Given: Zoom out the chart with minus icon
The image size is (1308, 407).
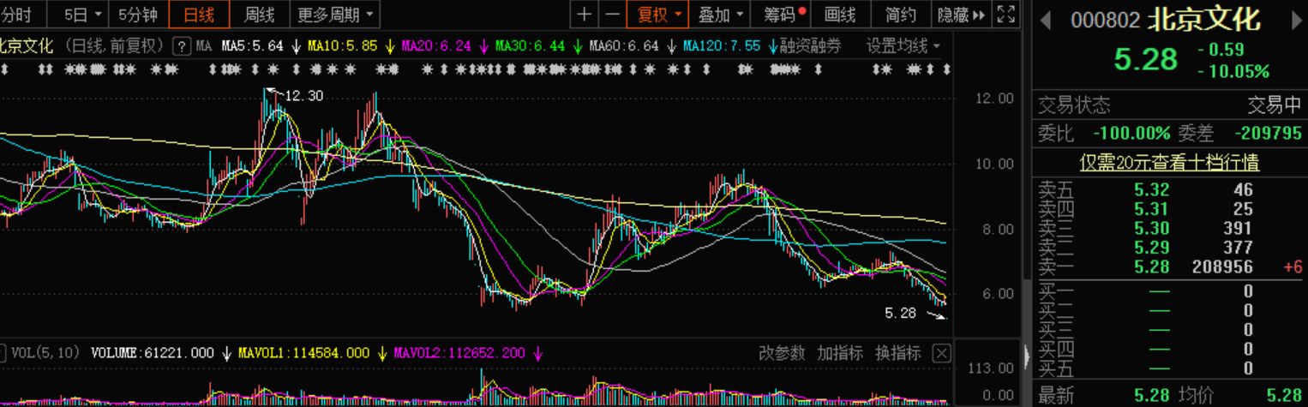Looking at the screenshot, I should [x=611, y=14].
